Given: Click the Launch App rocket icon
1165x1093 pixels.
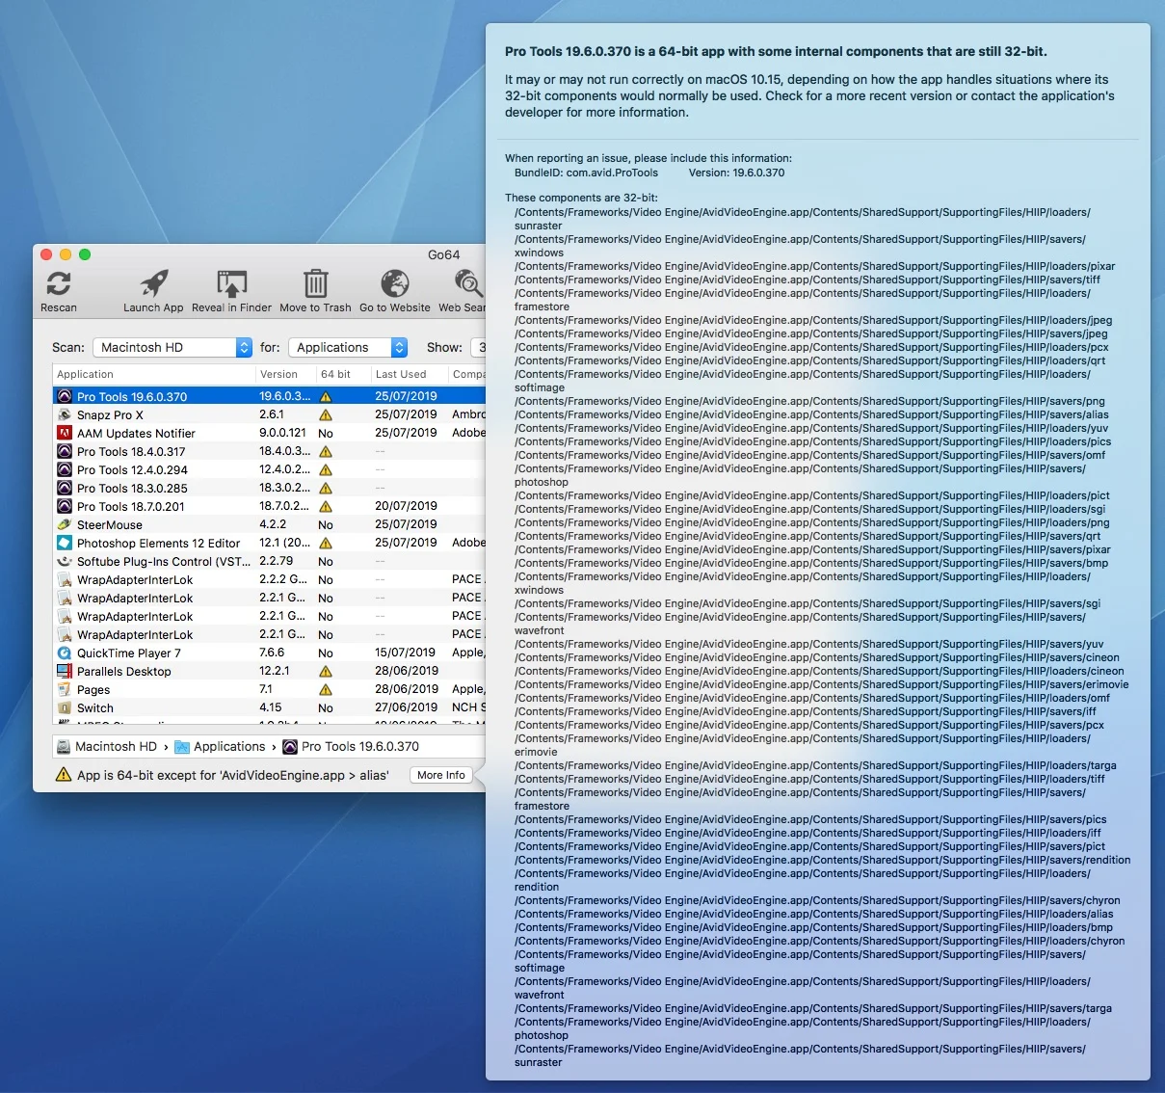Looking at the screenshot, I should [x=154, y=283].
